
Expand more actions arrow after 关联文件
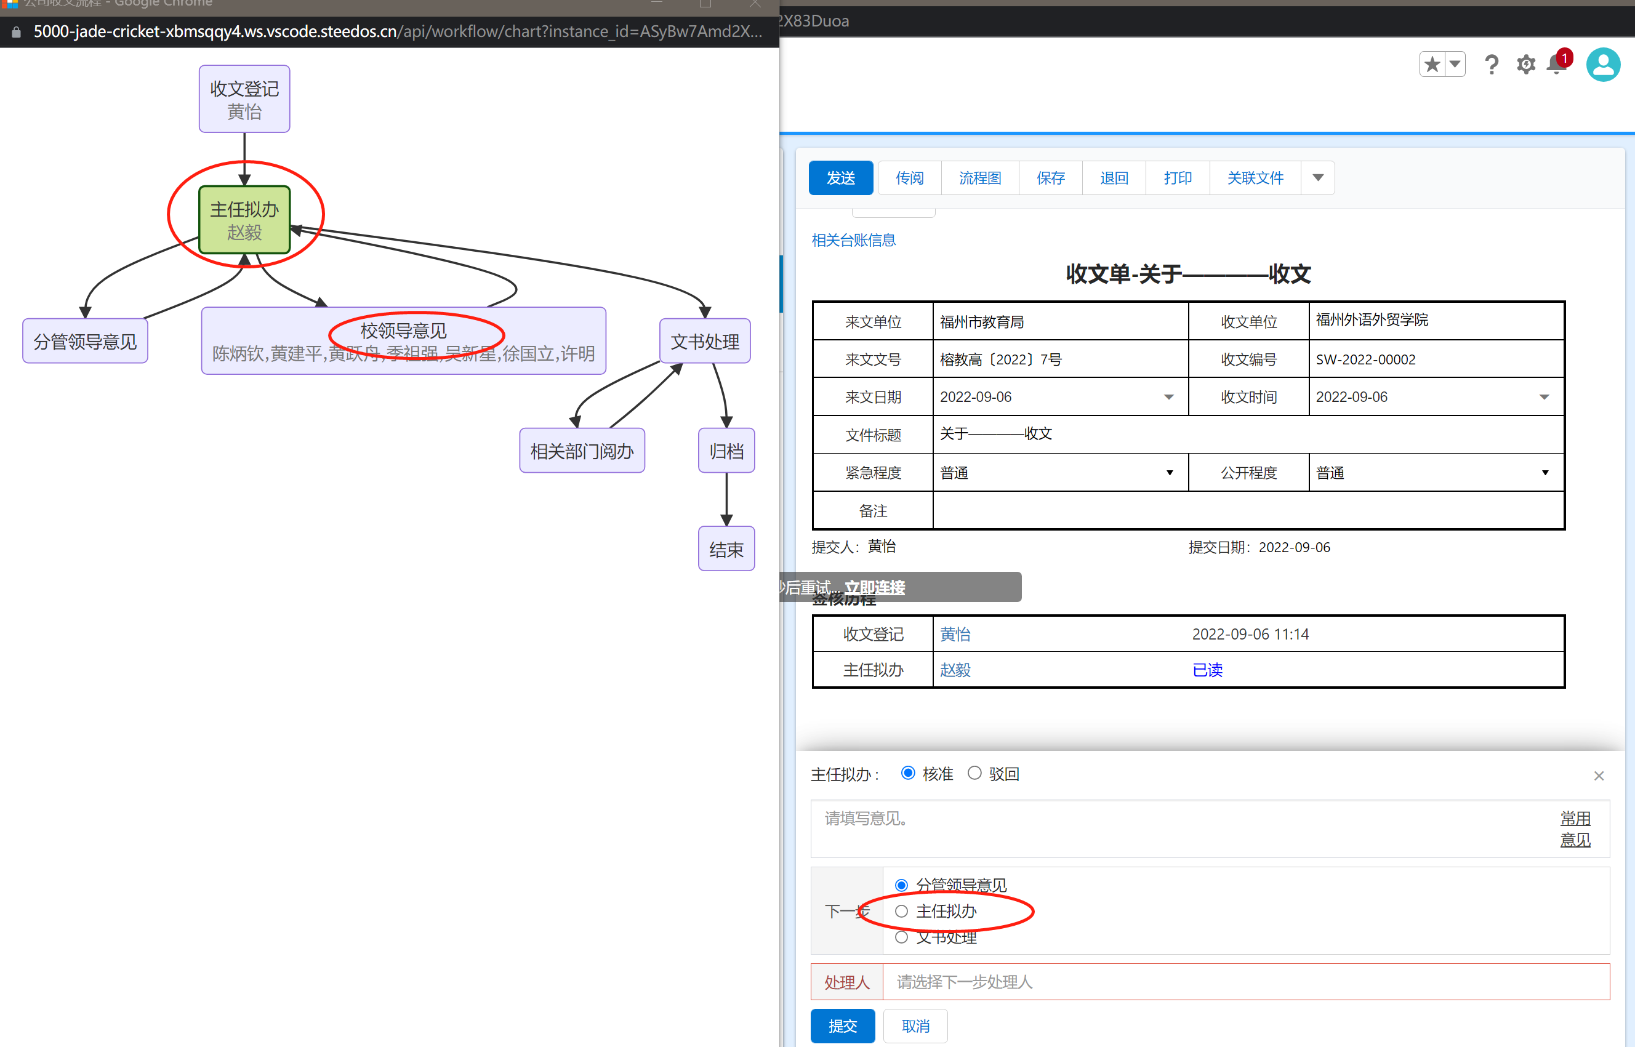tap(1317, 178)
